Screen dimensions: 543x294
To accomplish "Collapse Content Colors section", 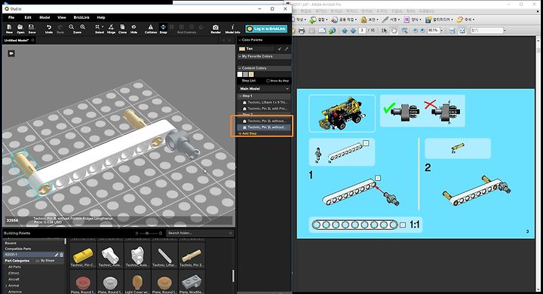I will [240, 68].
